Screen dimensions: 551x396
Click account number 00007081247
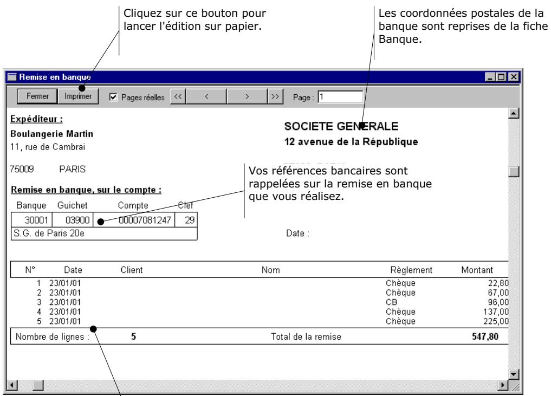145,220
